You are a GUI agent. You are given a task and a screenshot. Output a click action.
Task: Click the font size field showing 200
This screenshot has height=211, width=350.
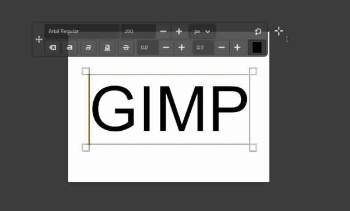tap(138, 31)
